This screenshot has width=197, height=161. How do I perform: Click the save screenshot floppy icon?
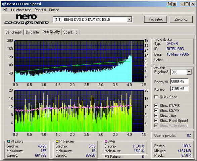[x=174, y=4]
